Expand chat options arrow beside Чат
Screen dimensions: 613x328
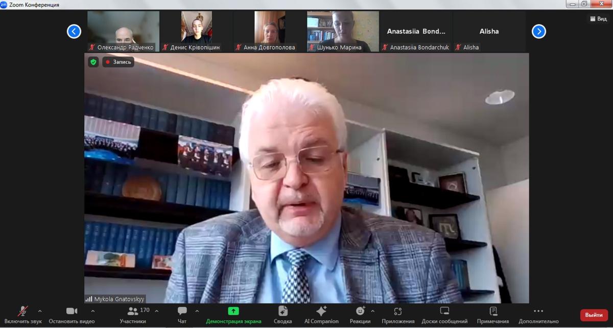click(197, 311)
